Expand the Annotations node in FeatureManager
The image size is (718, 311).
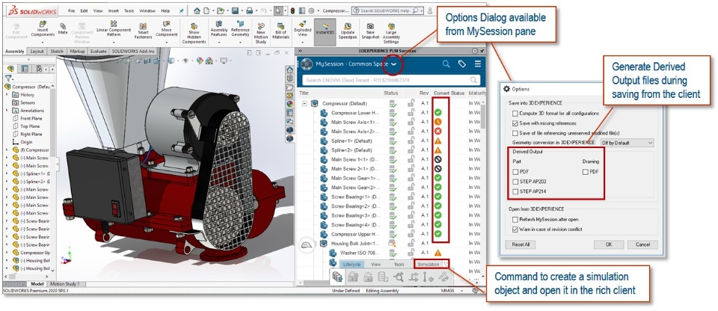pos(7,111)
